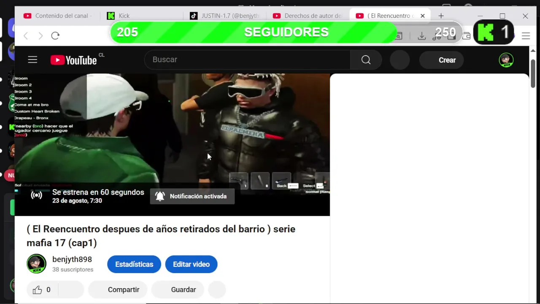This screenshot has height=304, width=540.
Task: Open the browser downloads icon
Action: [421, 36]
